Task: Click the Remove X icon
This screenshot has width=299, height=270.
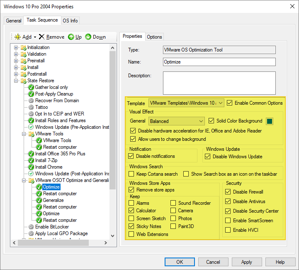Action: 41,37
